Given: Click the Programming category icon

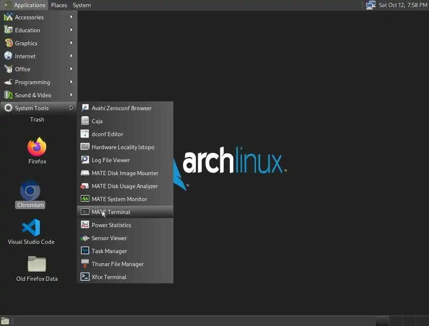Looking at the screenshot, I should tap(8, 82).
